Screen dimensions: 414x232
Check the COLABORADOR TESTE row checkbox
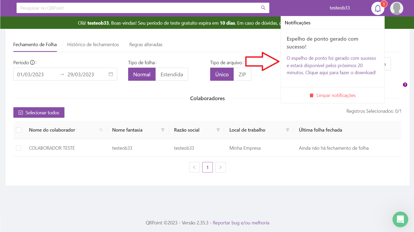coord(19,148)
